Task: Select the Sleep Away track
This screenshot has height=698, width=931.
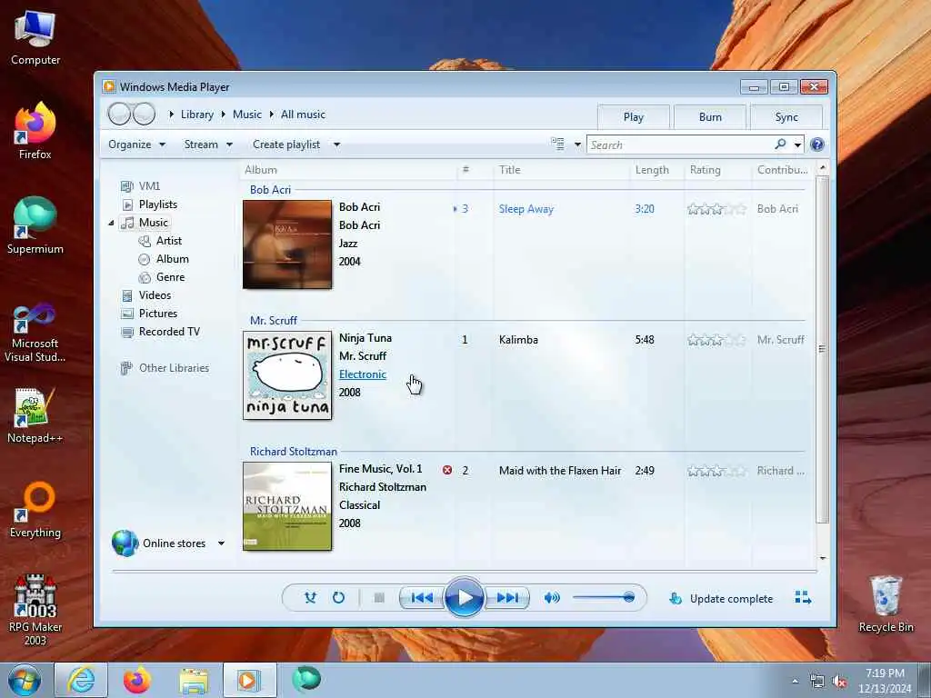Action: 526,209
